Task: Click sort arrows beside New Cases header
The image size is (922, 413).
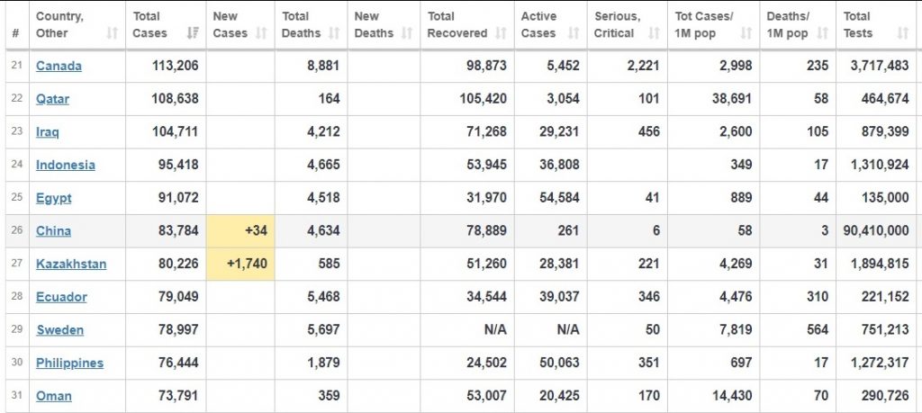Action: point(262,33)
